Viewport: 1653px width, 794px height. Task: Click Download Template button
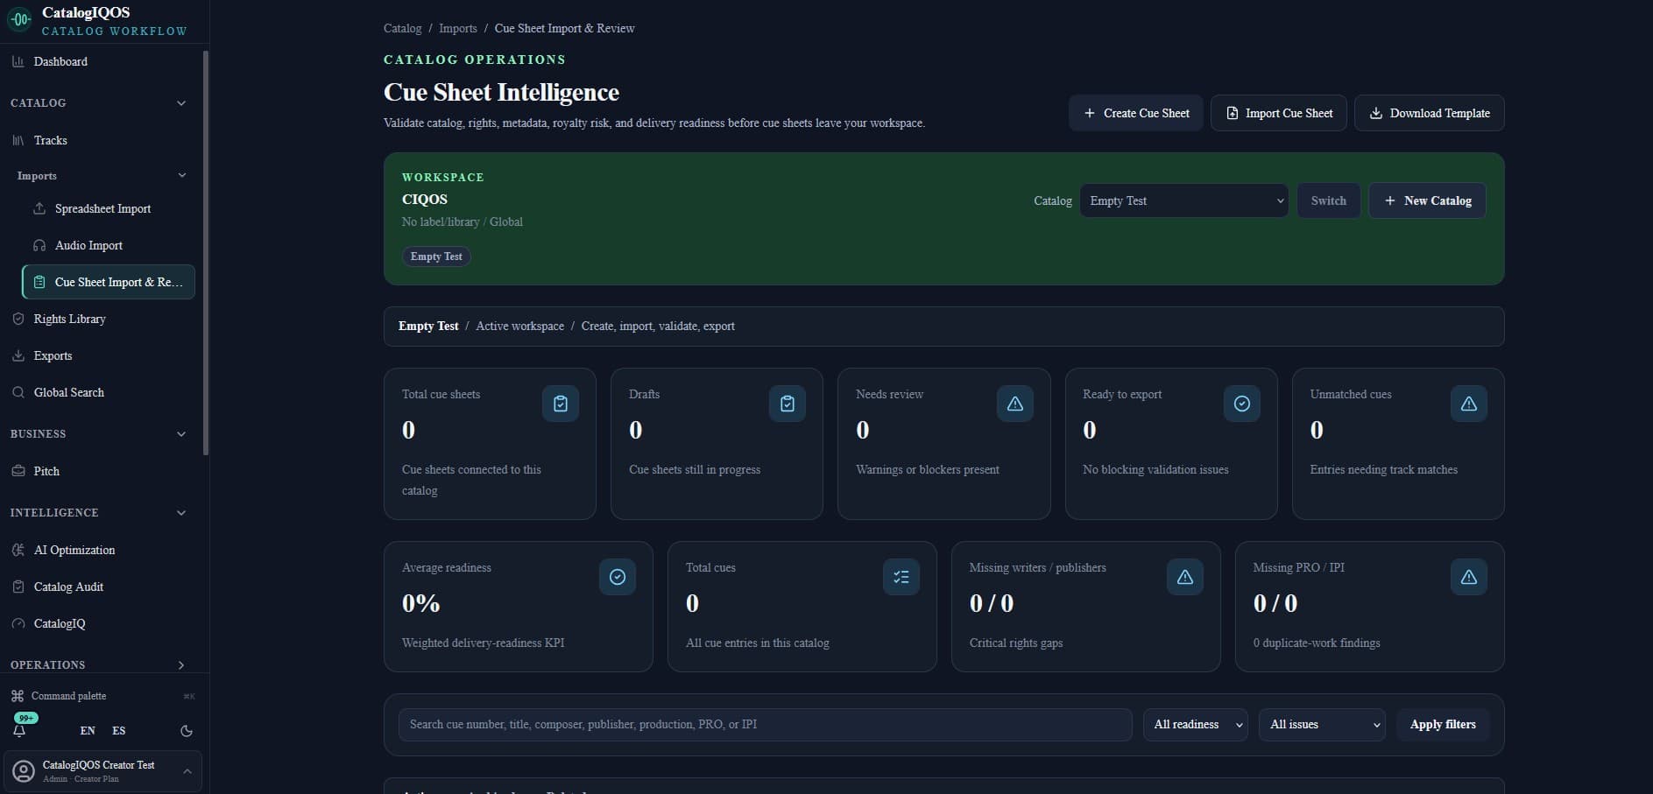click(1429, 113)
